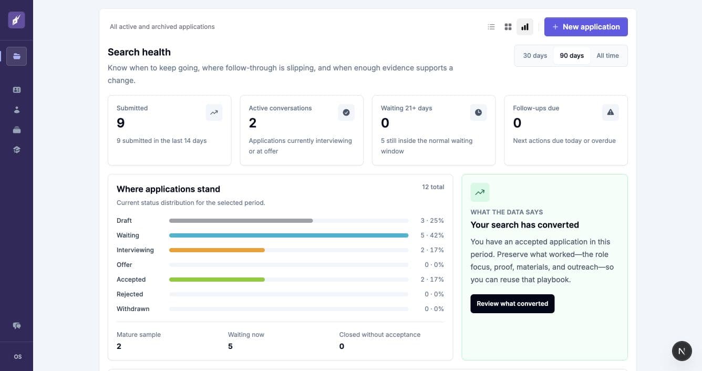The width and height of the screenshot is (702, 371).
Task: Click the "Waiting now" label
Action: [246, 335]
